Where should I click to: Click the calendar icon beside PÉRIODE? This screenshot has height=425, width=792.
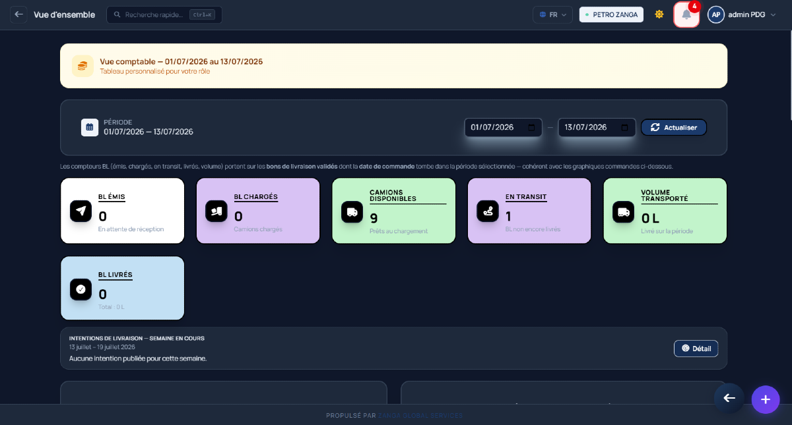(90, 127)
